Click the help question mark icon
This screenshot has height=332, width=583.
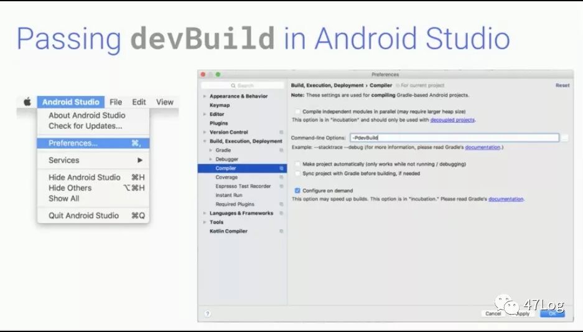pyautogui.click(x=207, y=314)
